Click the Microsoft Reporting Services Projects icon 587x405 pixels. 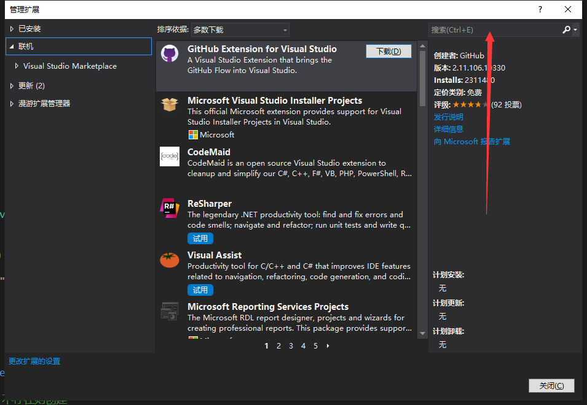pos(170,311)
